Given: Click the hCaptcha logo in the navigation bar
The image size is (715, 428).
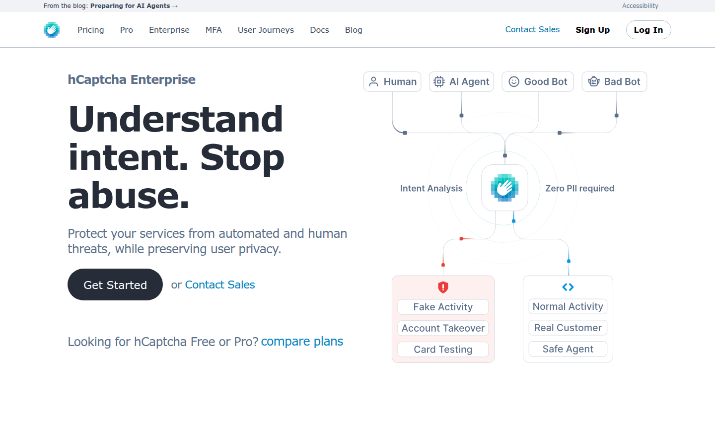Looking at the screenshot, I should point(52,29).
